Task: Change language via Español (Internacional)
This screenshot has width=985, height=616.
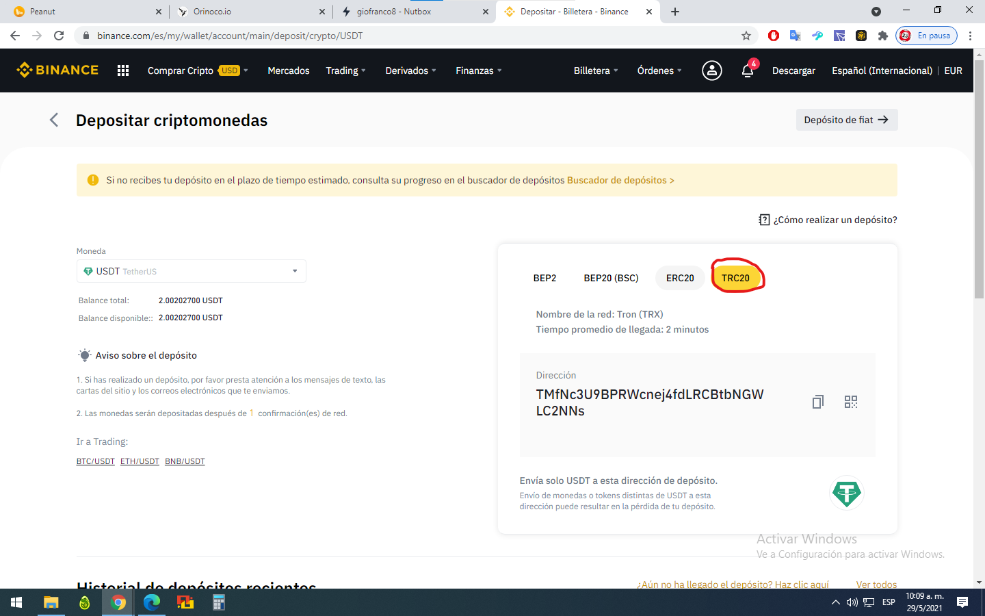Action: coord(882,70)
